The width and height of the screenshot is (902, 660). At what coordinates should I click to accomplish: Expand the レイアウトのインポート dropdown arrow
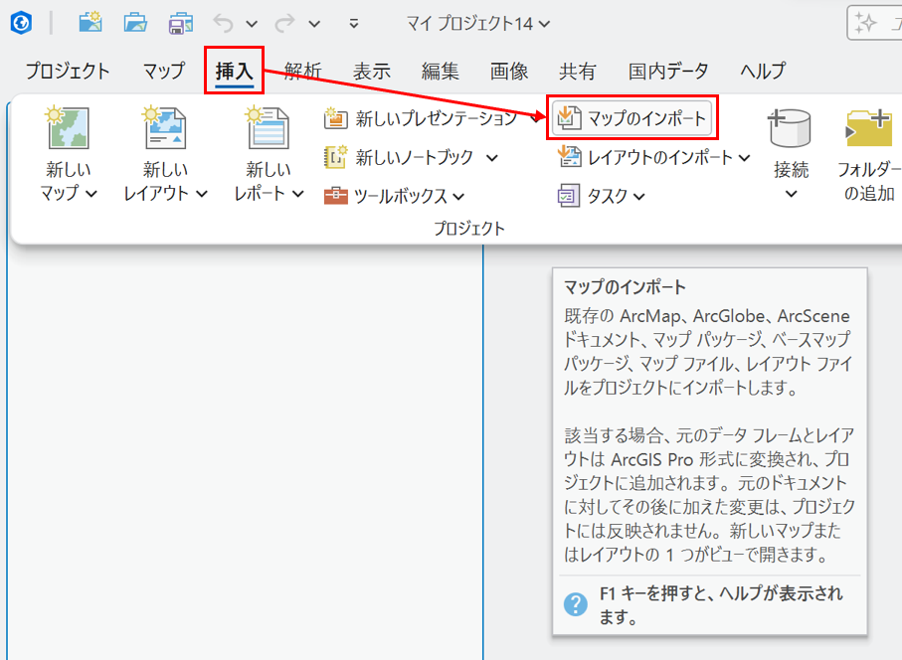[x=745, y=157]
